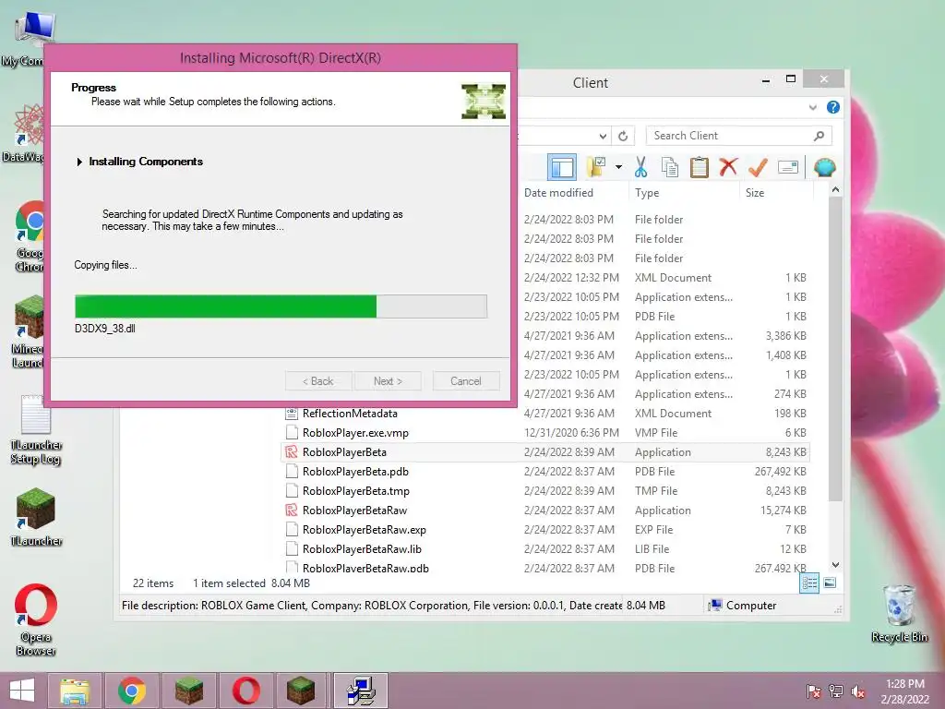This screenshot has height=709, width=945.
Task: Open the address bar history dropdown
Action: 603,137
